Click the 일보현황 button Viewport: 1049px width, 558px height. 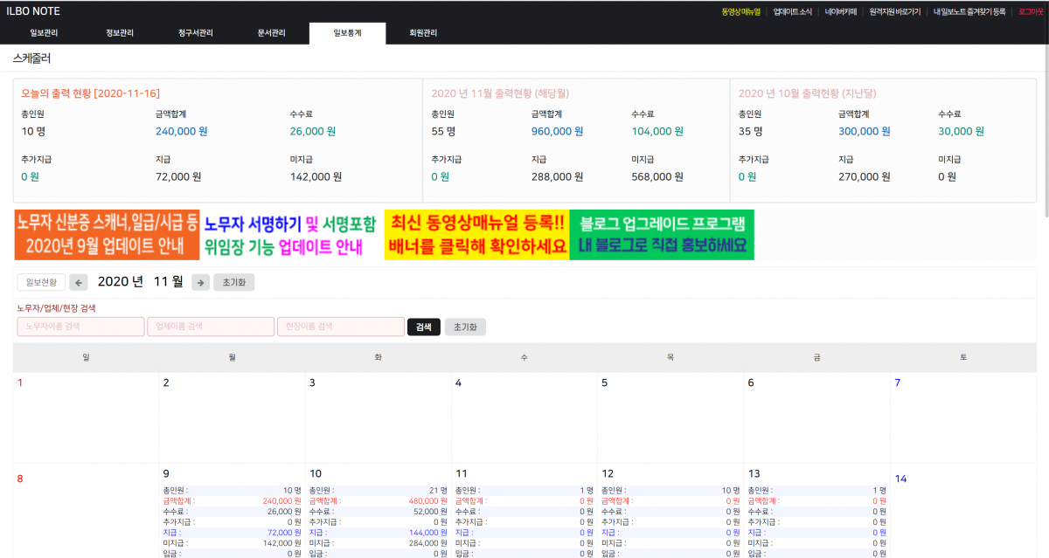click(x=42, y=282)
